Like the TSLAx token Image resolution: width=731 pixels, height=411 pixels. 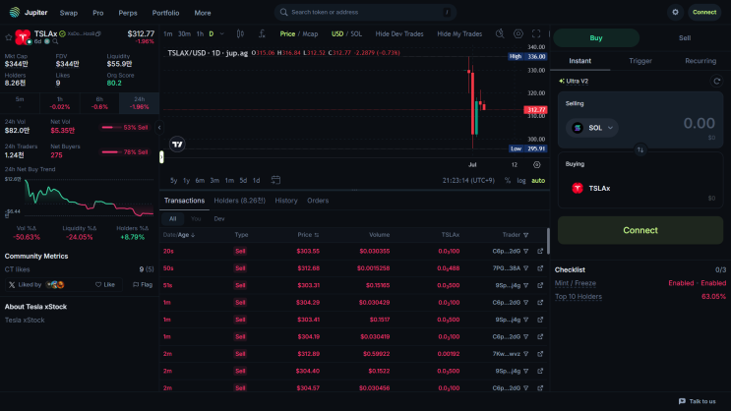pos(105,285)
